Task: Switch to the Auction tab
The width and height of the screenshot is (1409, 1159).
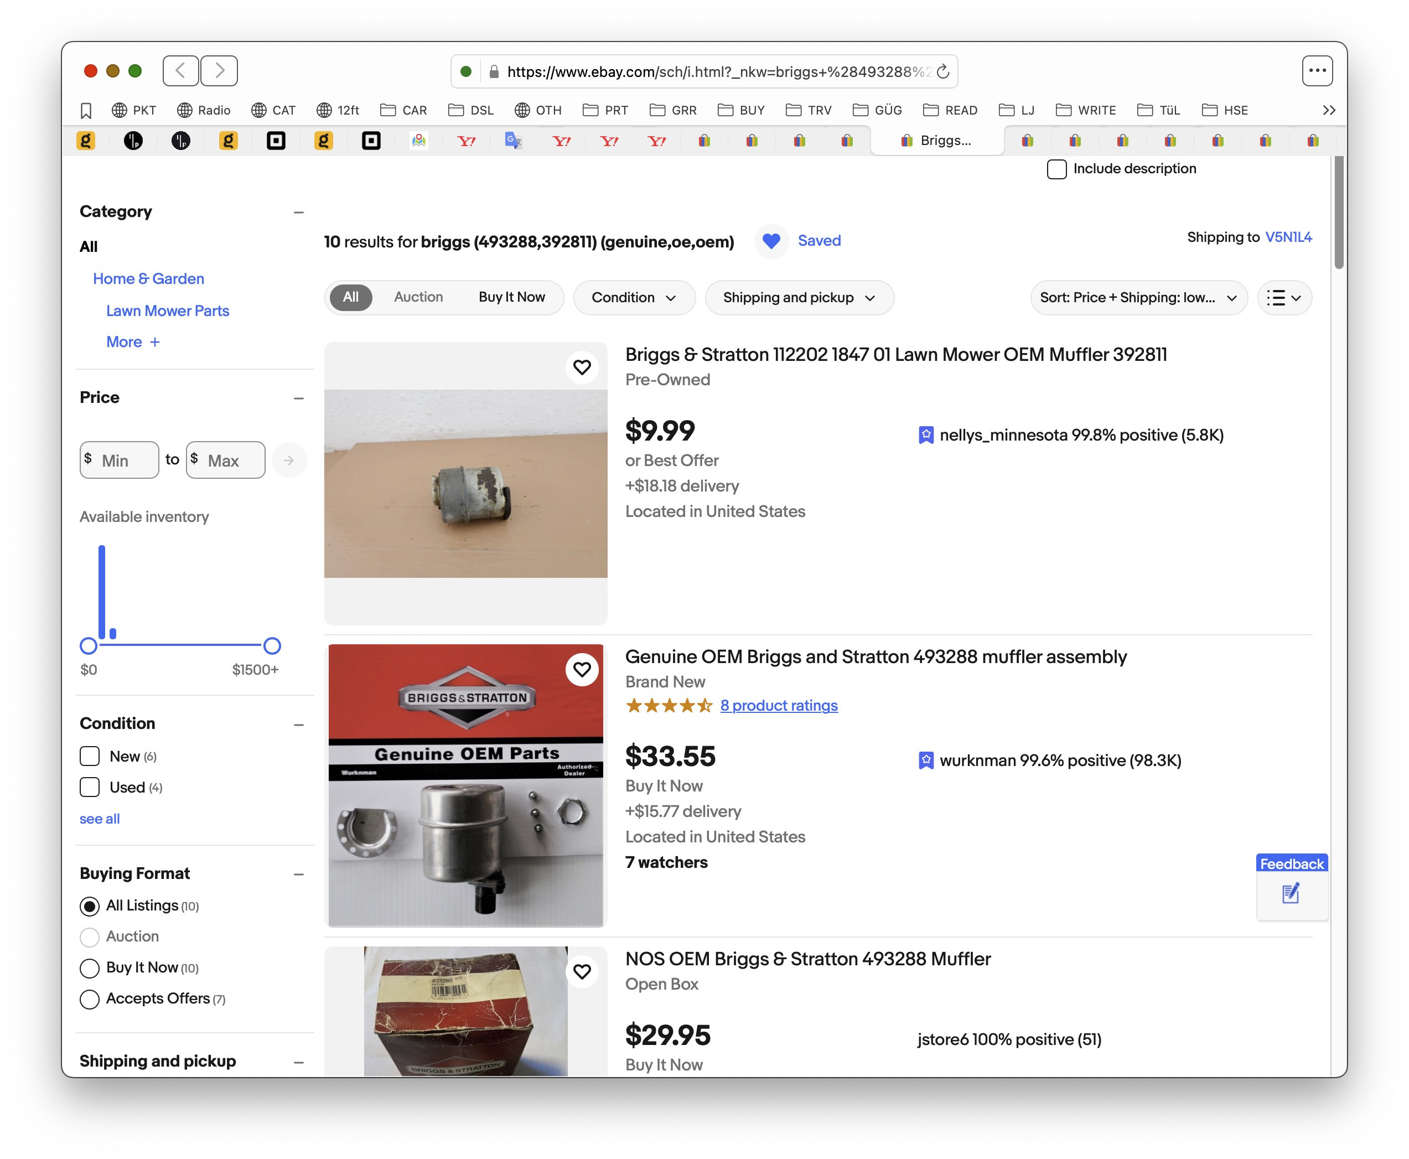Action: pyautogui.click(x=418, y=297)
